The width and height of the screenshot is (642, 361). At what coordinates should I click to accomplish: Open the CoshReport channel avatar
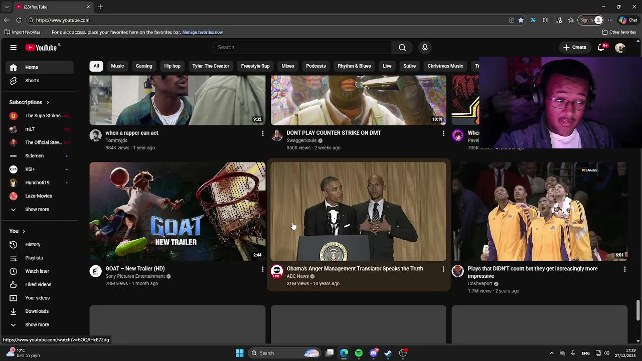click(458, 271)
